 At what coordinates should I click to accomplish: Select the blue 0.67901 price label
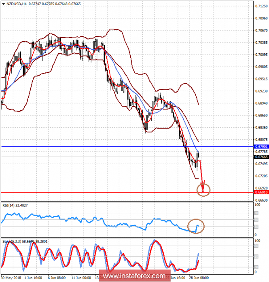tap(261, 147)
